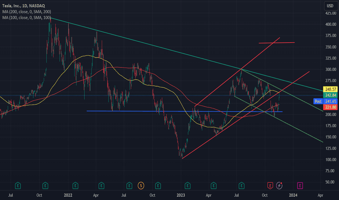Click the July 2022 green earnings marker

point(129,185)
